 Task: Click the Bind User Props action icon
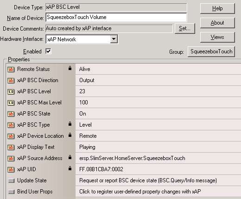coord(11,192)
